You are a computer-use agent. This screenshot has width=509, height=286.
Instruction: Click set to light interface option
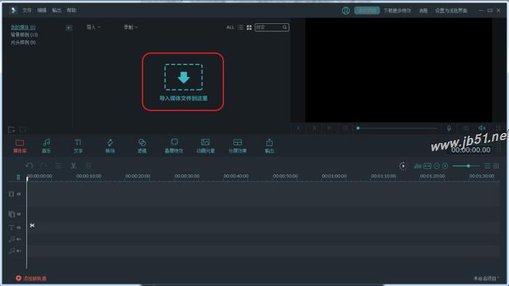[451, 11]
